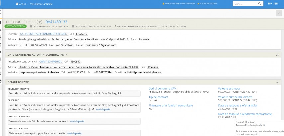The image size is (284, 136).
Task: Collapse the DATE IDENTIFICARE AUTORITATE CONTRACTANTA section
Action: [277, 55]
